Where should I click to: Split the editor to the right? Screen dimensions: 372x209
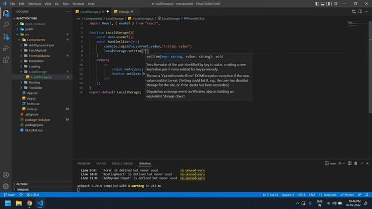(360, 12)
